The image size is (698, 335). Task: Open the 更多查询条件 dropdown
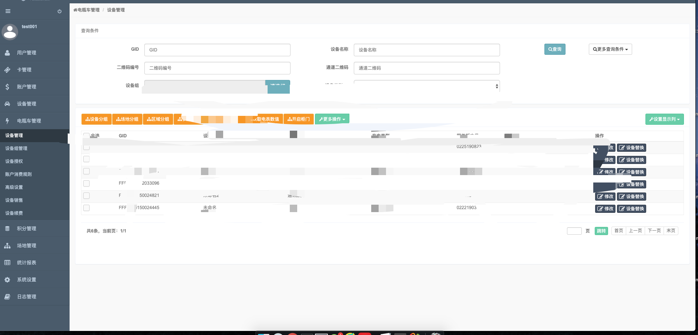click(610, 49)
